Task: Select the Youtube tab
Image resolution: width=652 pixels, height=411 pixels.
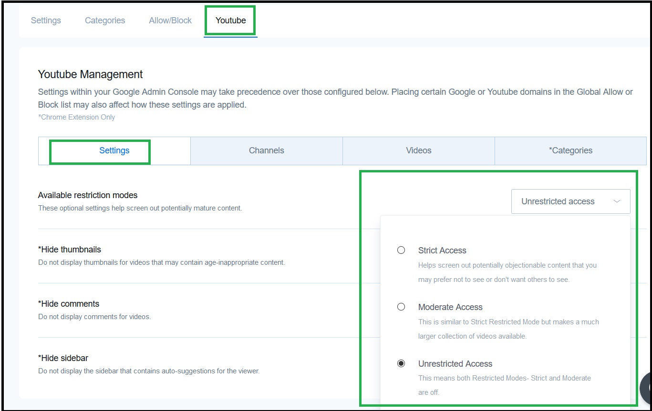Action: (231, 20)
